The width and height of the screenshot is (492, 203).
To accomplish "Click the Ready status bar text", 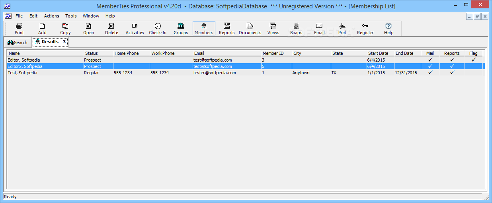I will coord(11,197).
